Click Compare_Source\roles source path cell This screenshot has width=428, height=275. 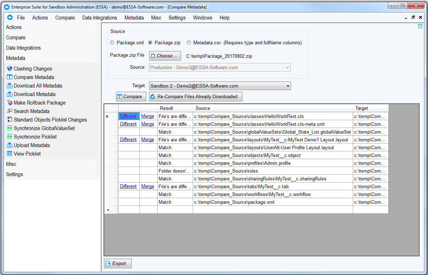(x=273, y=171)
